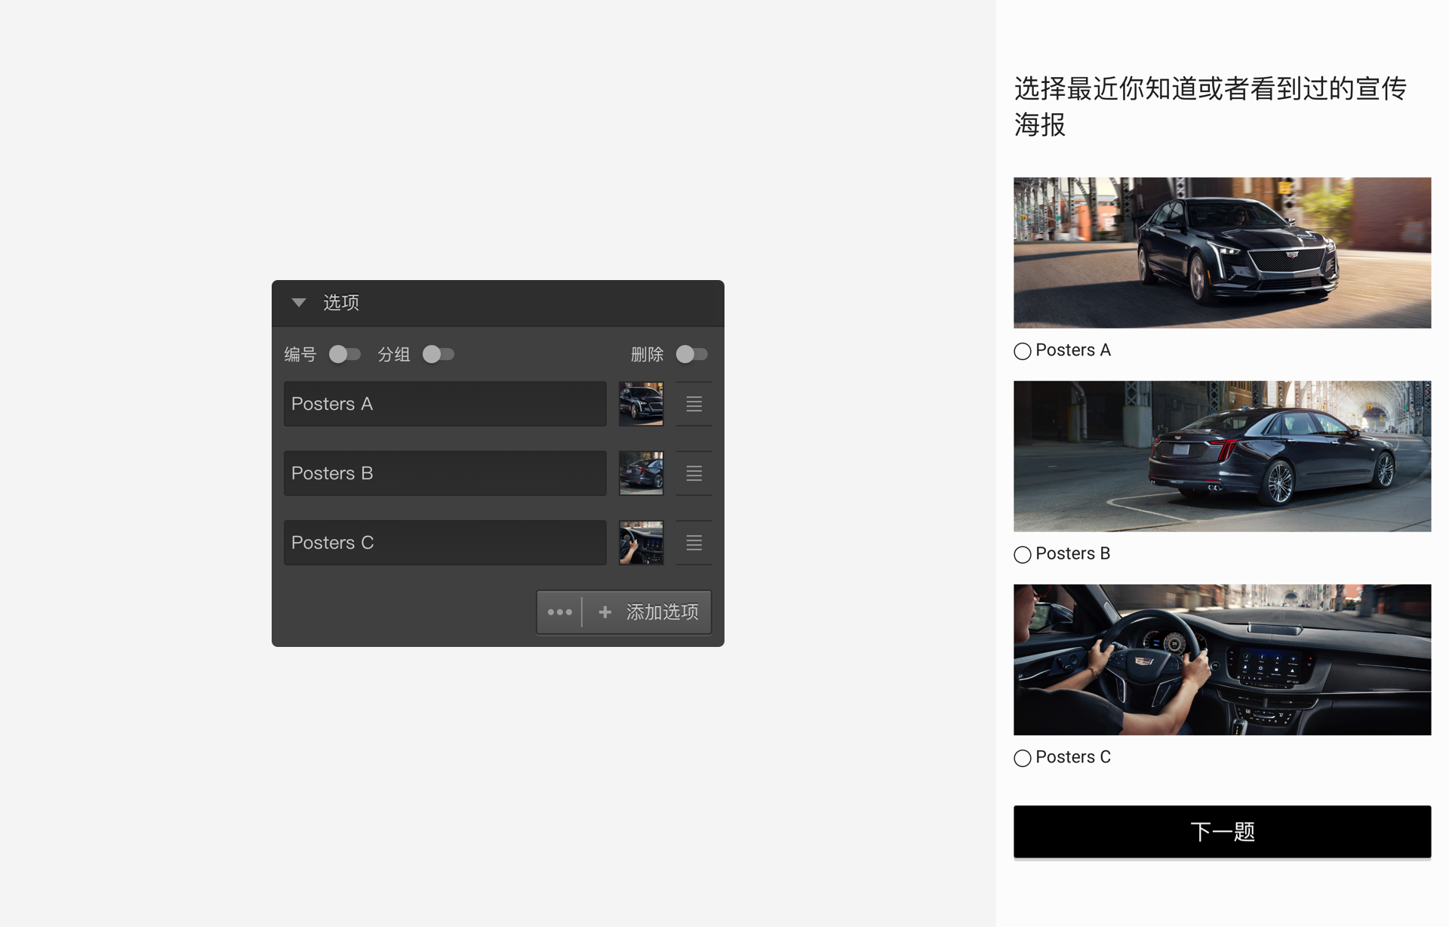Click the drag handle icon for Posters B
This screenshot has width=1449, height=927.
point(694,473)
